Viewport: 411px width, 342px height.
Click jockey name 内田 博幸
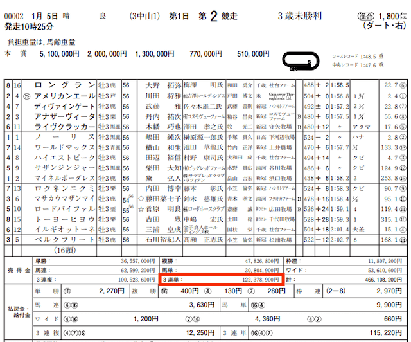coord(163,188)
